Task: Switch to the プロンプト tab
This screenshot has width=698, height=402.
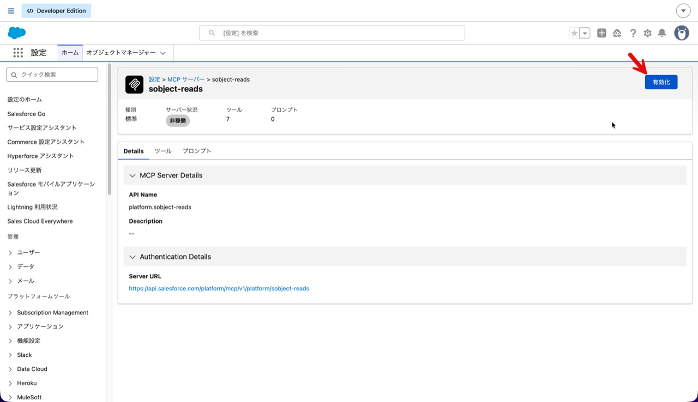Action: [x=197, y=151]
